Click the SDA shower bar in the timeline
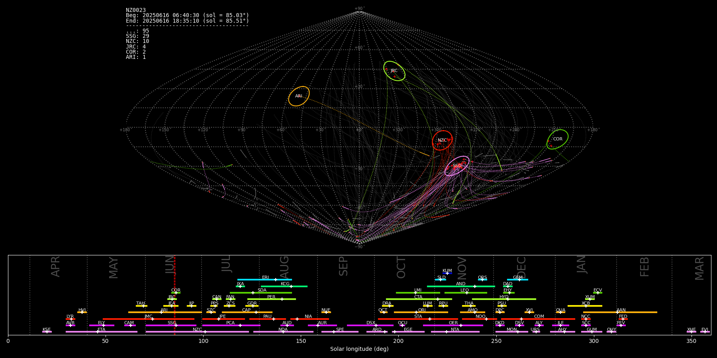 pyautogui.click(x=261, y=293)
